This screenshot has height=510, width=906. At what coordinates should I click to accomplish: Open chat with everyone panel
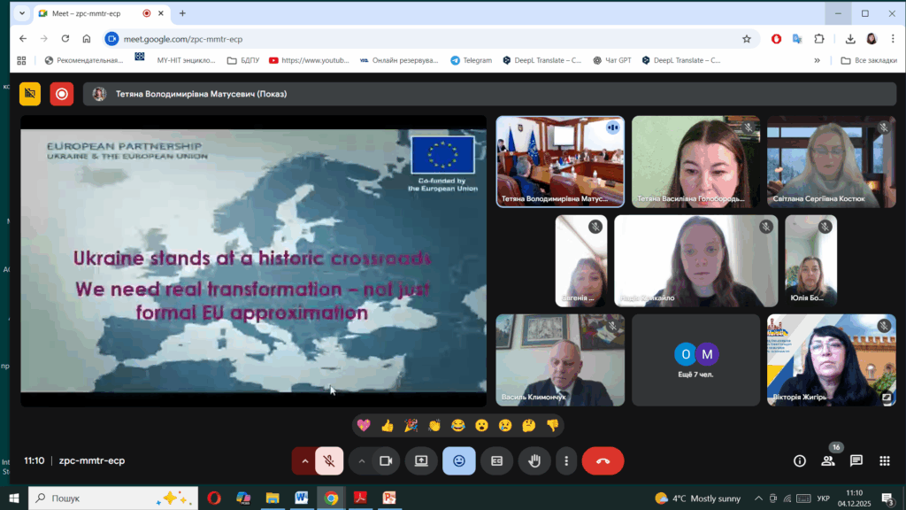click(856, 460)
